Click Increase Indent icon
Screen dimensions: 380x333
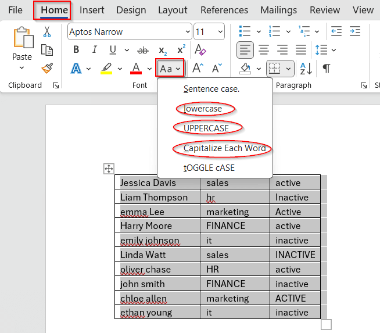tap(355, 31)
